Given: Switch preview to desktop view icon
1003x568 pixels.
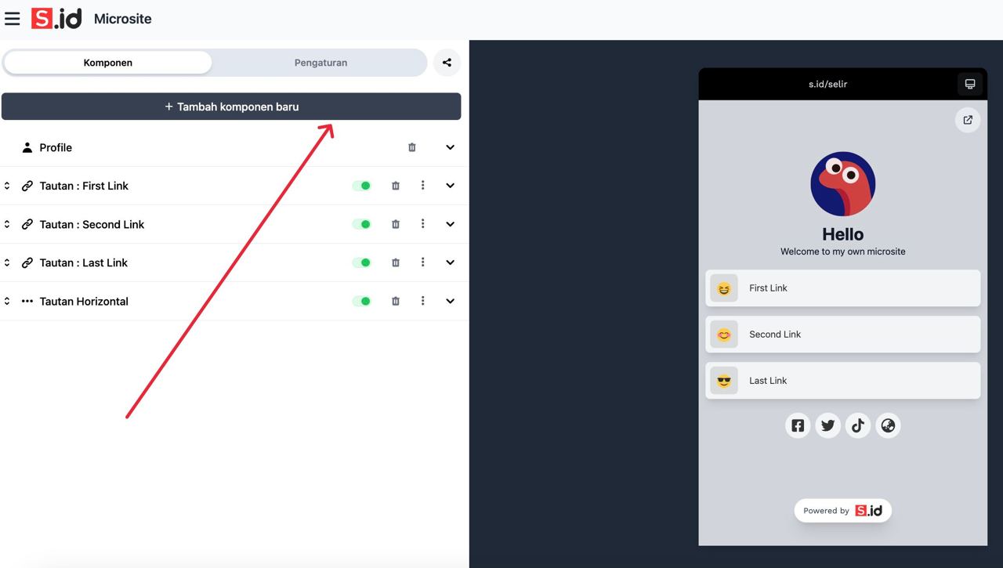Looking at the screenshot, I should [x=969, y=84].
